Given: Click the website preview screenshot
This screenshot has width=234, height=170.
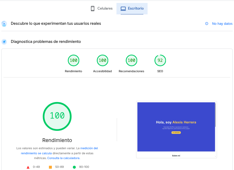Looking at the screenshot, I should (x=176, y=129).
